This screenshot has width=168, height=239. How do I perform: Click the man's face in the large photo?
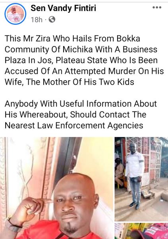(75, 203)
